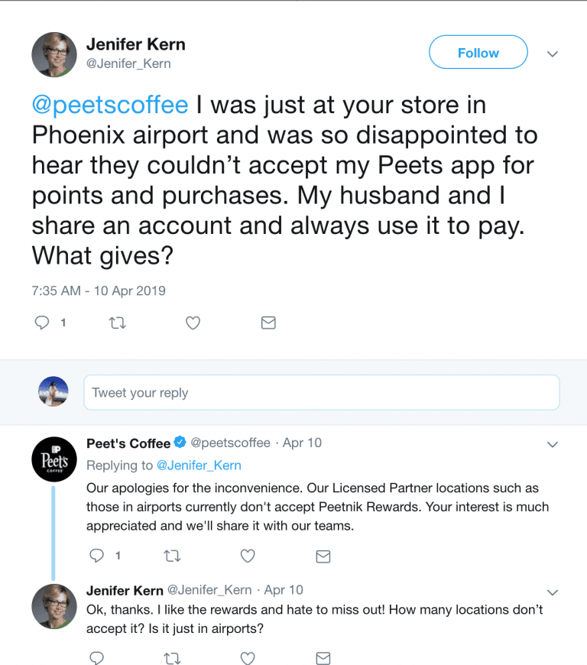The image size is (587, 665).
Task: Reply to Jenifer Kern's main tweet
Action: tap(42, 323)
